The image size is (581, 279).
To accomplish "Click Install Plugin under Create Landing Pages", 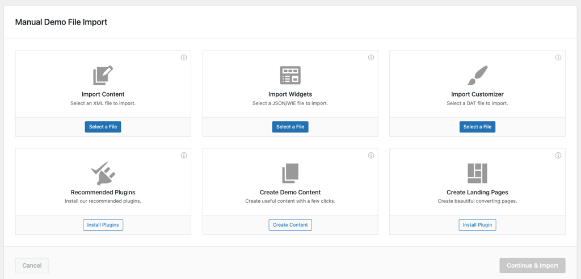I will pos(477,225).
